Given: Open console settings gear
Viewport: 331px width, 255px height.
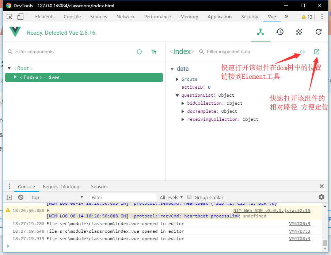Looking at the screenshot, I should 322,197.
